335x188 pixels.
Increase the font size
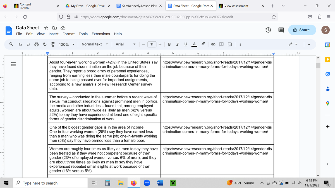pos(160,44)
